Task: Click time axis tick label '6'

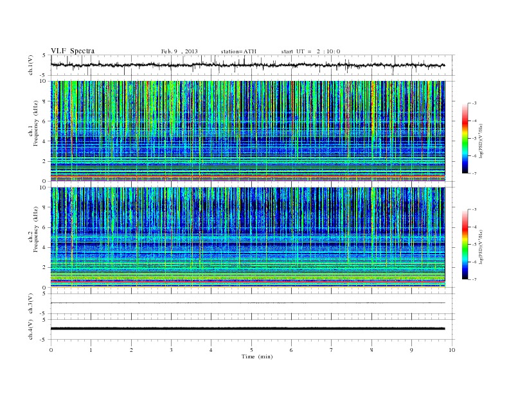Action: 291,350
